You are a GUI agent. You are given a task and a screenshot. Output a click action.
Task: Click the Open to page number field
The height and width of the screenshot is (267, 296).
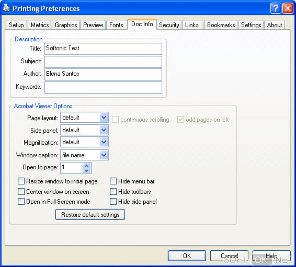[x=72, y=168]
